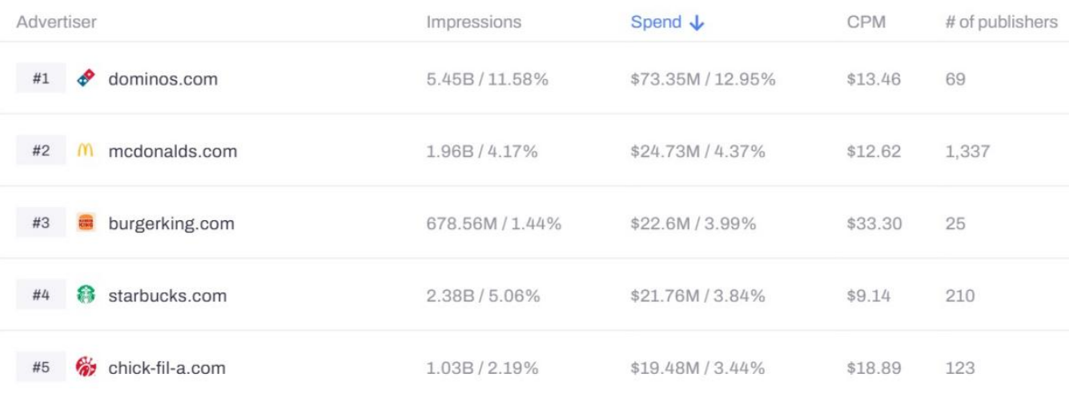Click the Burger King logo icon
Image resolution: width=1069 pixels, height=394 pixels.
click(x=86, y=223)
